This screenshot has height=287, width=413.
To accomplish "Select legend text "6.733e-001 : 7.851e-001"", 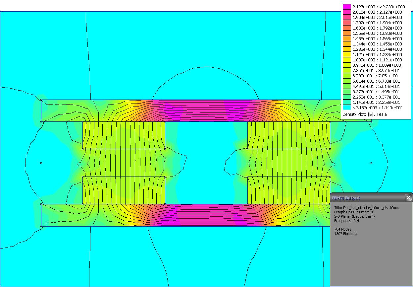I will (376, 76).
